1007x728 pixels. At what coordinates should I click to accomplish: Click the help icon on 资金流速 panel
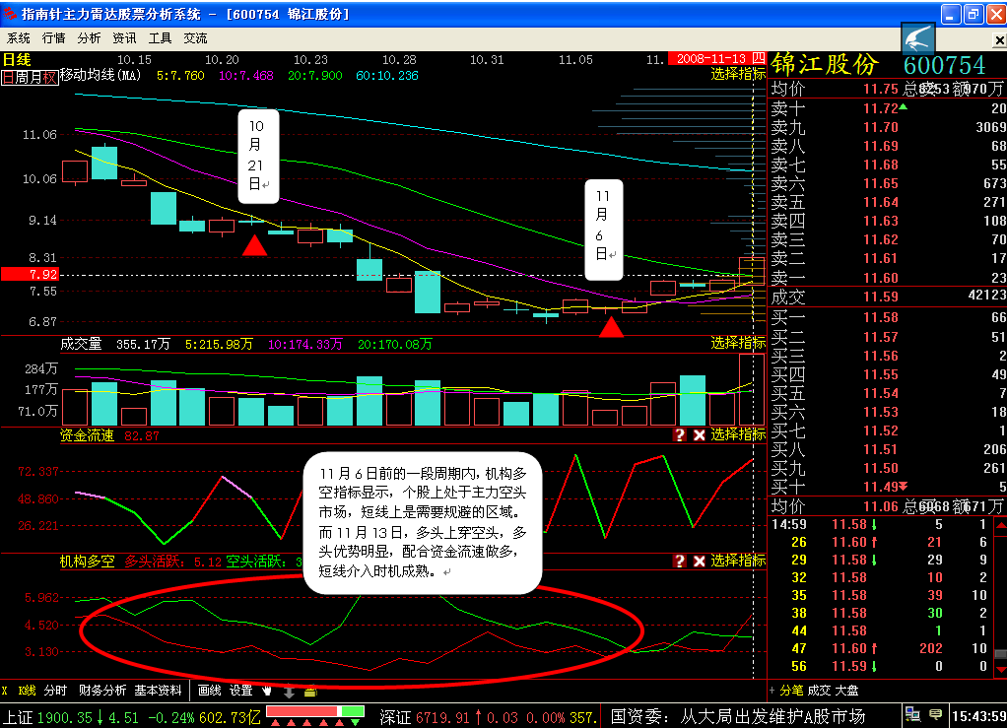(x=679, y=434)
